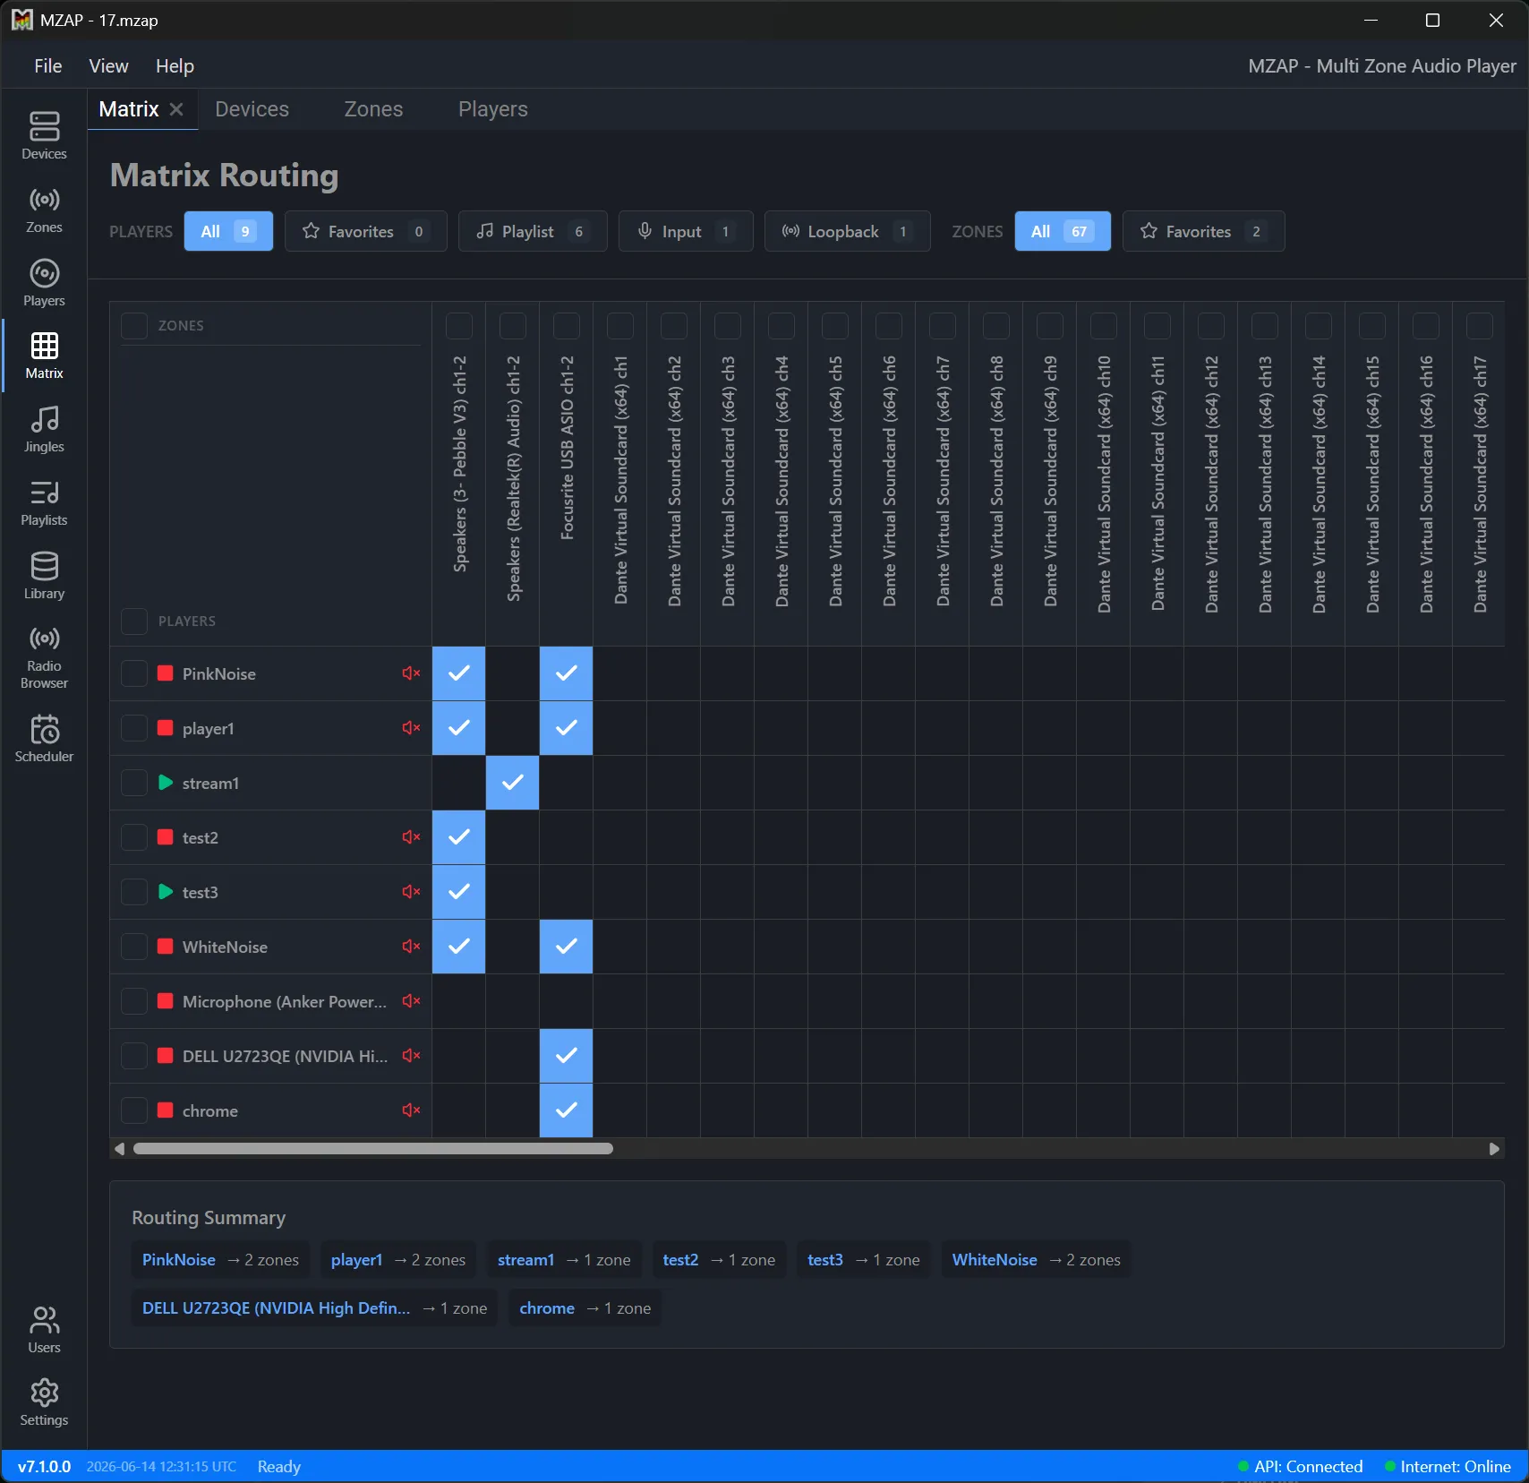Open the Zones sidebar icon

(44, 210)
